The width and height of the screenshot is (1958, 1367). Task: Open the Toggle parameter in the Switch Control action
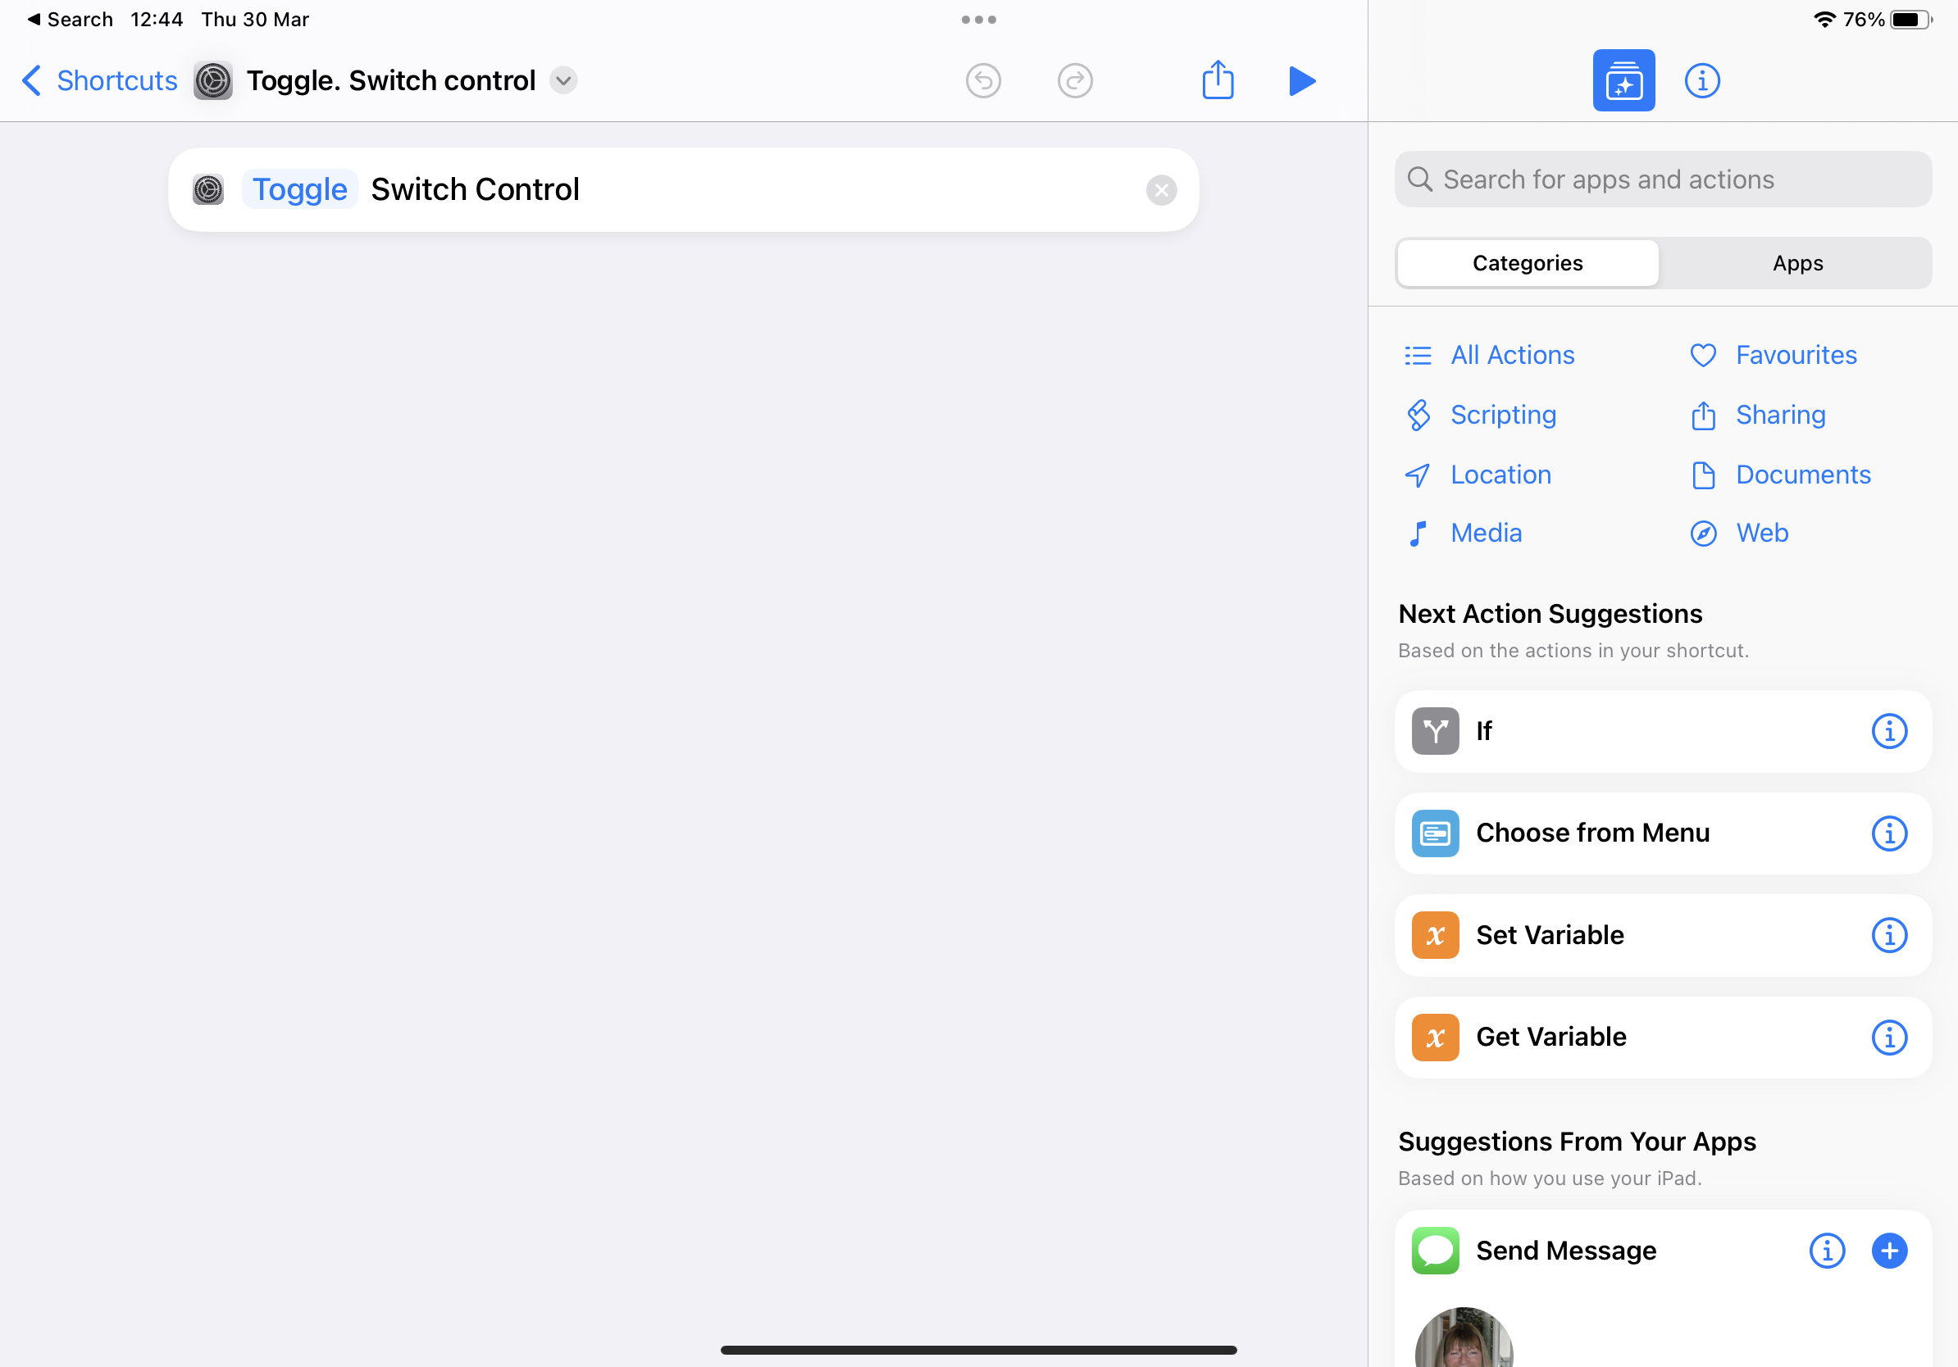pyautogui.click(x=299, y=189)
